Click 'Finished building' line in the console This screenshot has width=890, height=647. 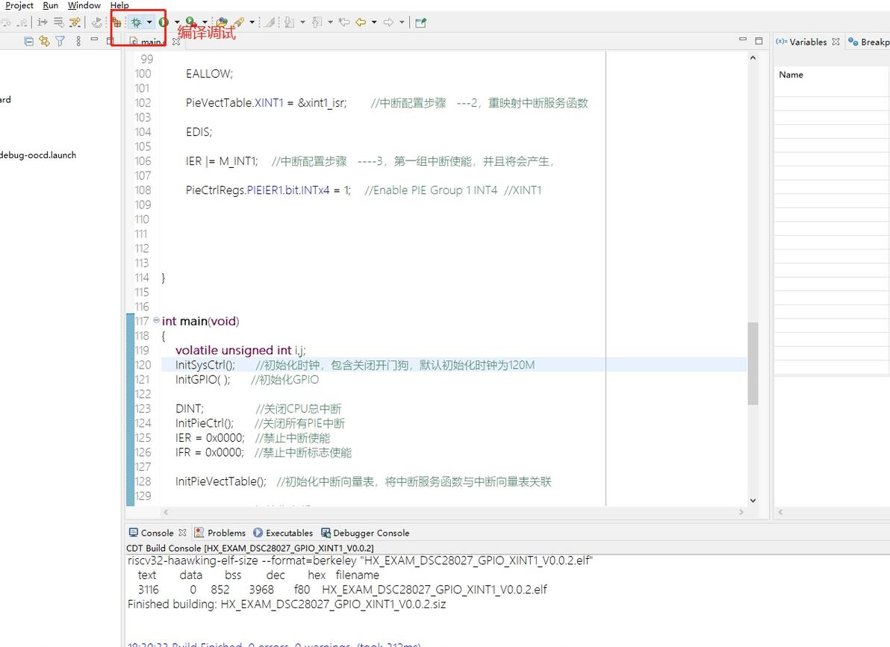click(287, 604)
